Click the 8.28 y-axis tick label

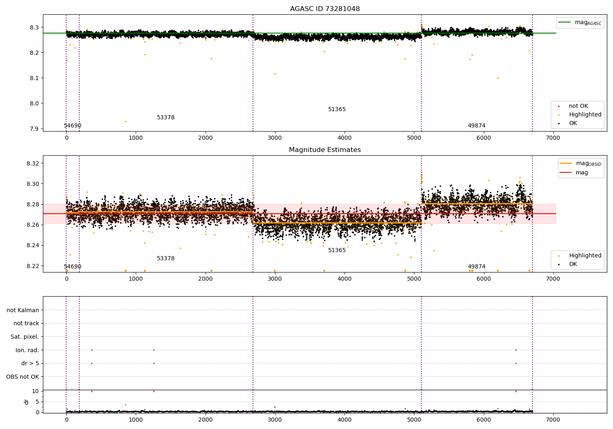[33, 204]
